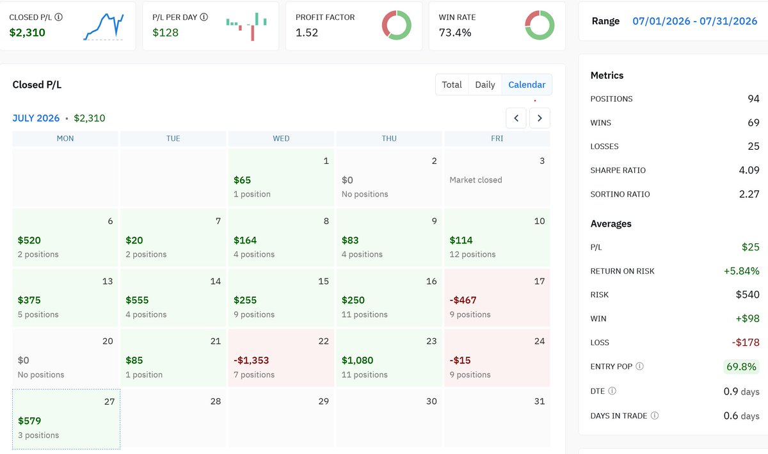The image size is (768, 454).
Task: Click the Losses metric value 25
Action: [x=753, y=146]
